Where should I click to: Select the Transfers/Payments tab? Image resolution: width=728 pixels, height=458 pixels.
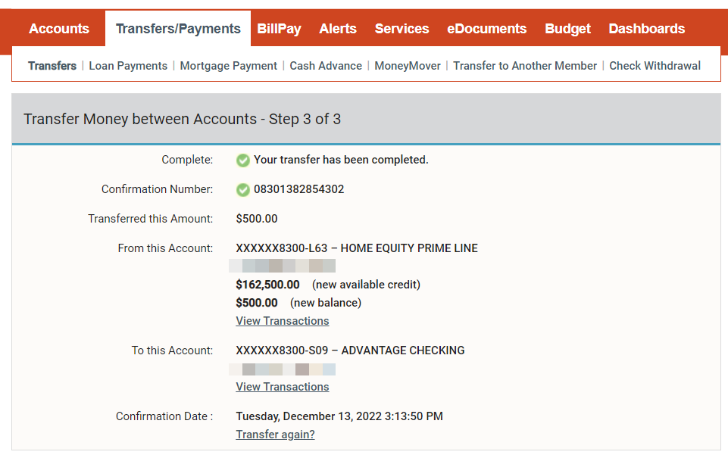coord(178,29)
